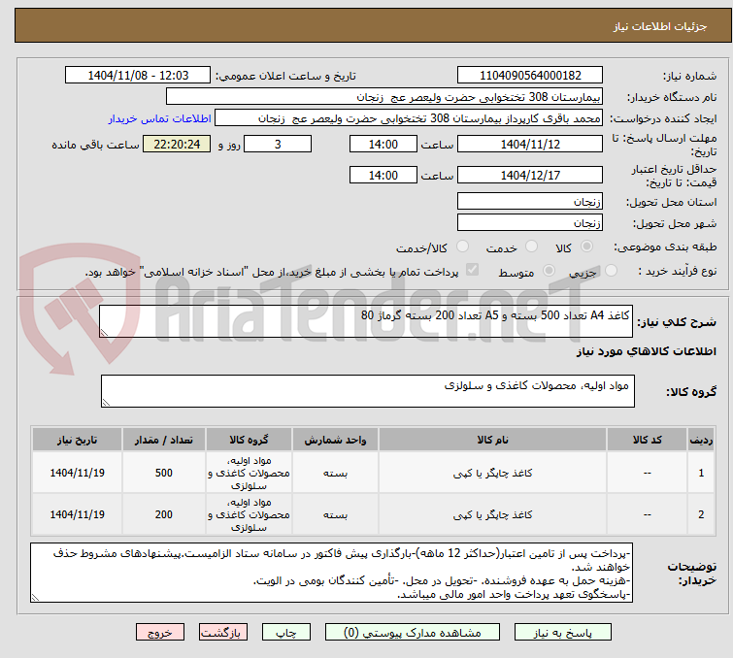Image resolution: width=733 pixels, height=658 pixels.
Task: Open مشاهده مدارک پیوستی (0) button
Action: point(413,633)
